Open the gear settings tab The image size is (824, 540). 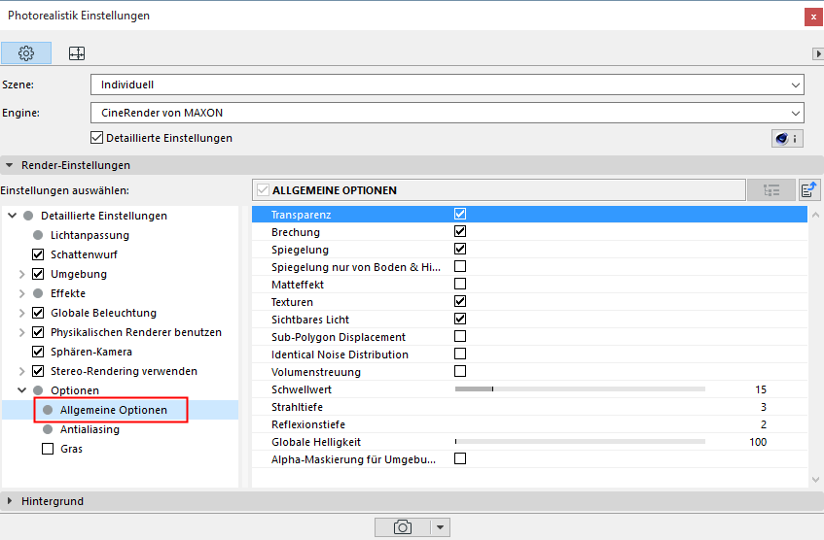25,53
